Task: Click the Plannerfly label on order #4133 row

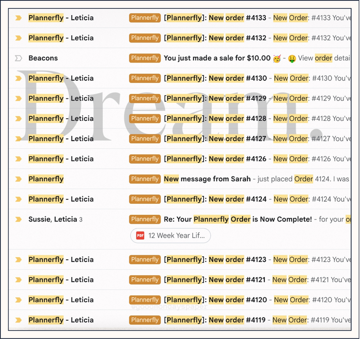Action: 145,18
